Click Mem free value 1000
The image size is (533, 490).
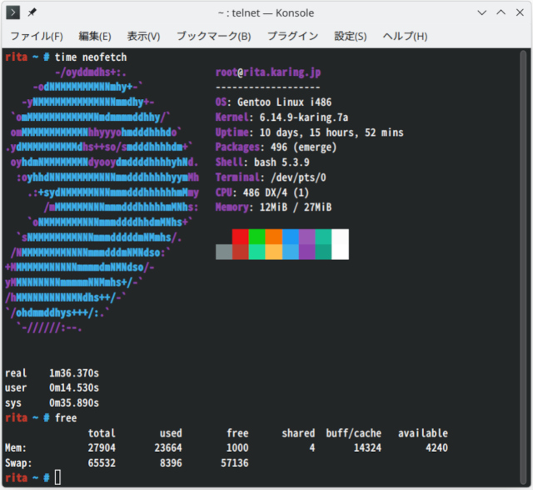pyautogui.click(x=237, y=447)
